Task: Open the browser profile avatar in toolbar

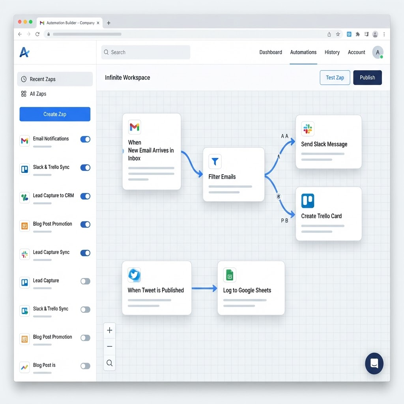Action: tap(375, 34)
